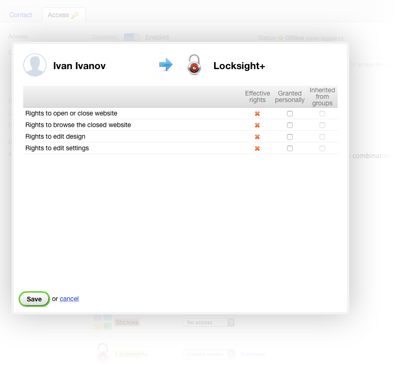This screenshot has width=412, height=371.
Task: Click the Stickies label in background list
Action: coord(127,322)
